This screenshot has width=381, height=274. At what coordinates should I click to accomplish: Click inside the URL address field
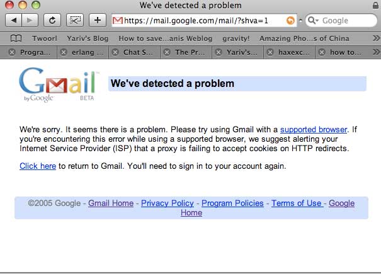click(x=202, y=21)
